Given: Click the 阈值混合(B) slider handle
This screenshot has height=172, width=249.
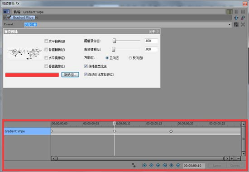Looking at the screenshot, I should tap(115, 41).
